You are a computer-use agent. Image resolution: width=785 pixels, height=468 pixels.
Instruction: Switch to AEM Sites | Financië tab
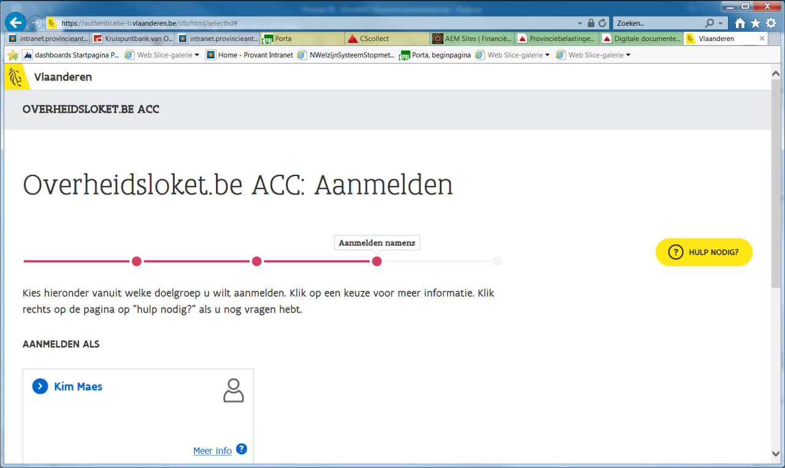click(x=472, y=39)
